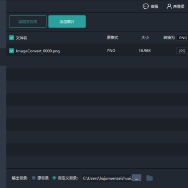The width and height of the screenshot is (188, 188).
Task: Click the 原格式 column header
Action: [x=112, y=38]
